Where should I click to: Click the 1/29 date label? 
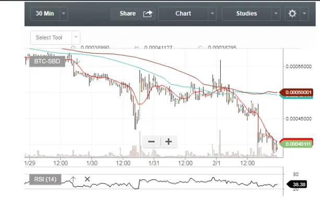(x=30, y=163)
